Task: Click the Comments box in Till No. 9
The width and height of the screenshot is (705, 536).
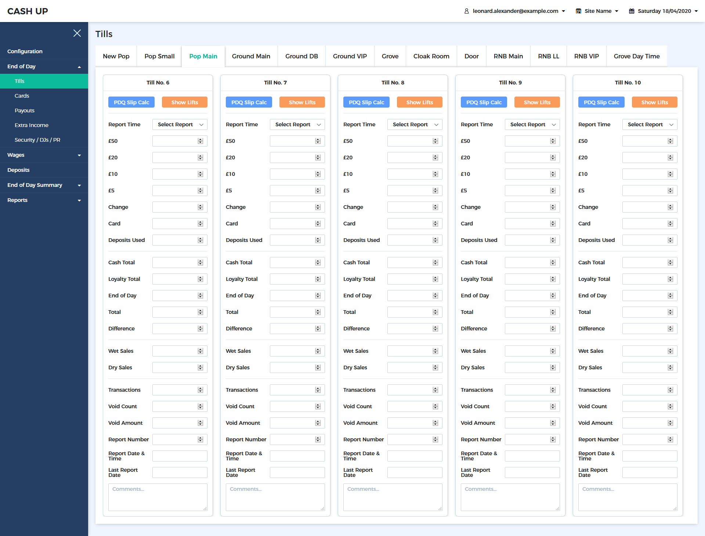Action: pos(510,497)
